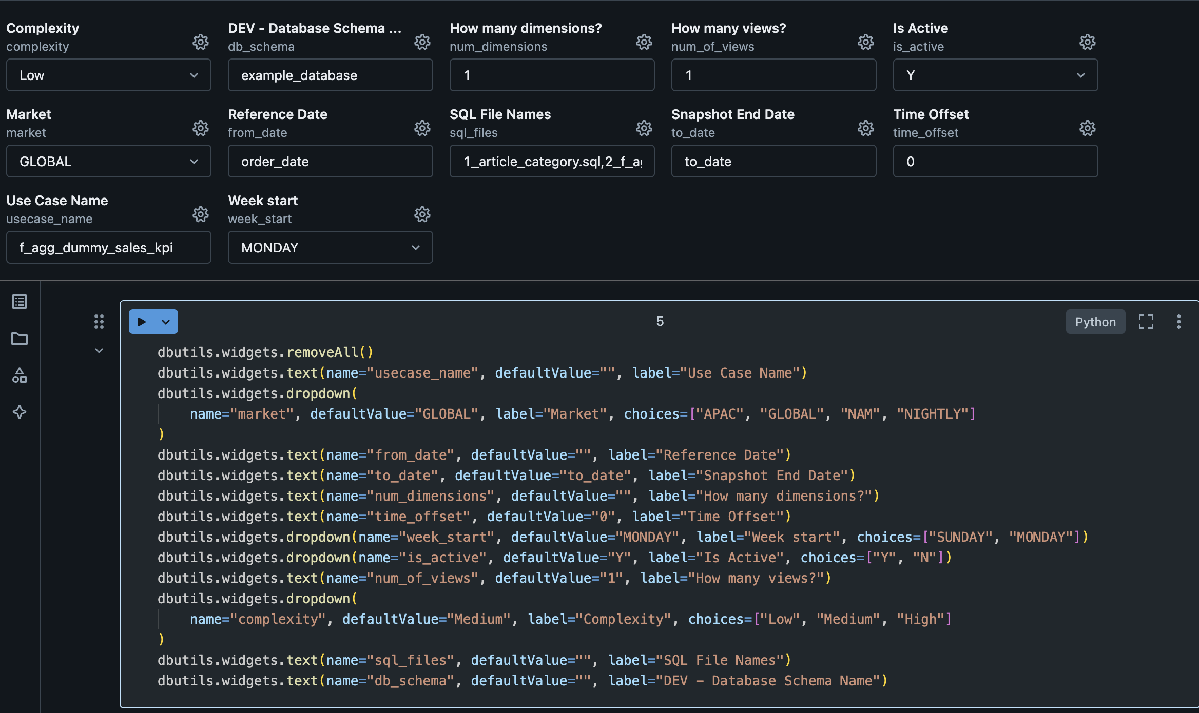Click code line defining db_schema widget
Screen dimensions: 1199x713
pyautogui.click(x=523, y=681)
